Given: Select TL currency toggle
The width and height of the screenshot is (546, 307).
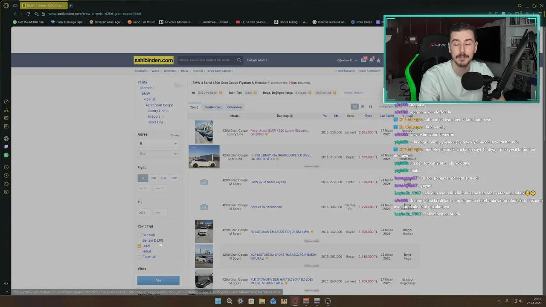Looking at the screenshot, I should pos(142,178).
